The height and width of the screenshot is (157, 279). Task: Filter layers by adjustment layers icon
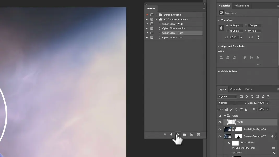247,97
